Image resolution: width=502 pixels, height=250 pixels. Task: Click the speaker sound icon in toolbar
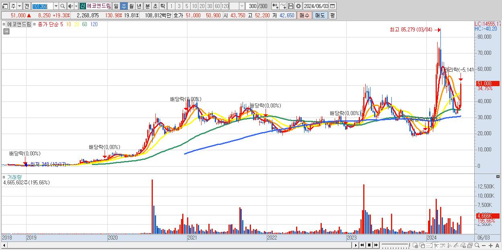(70, 6)
